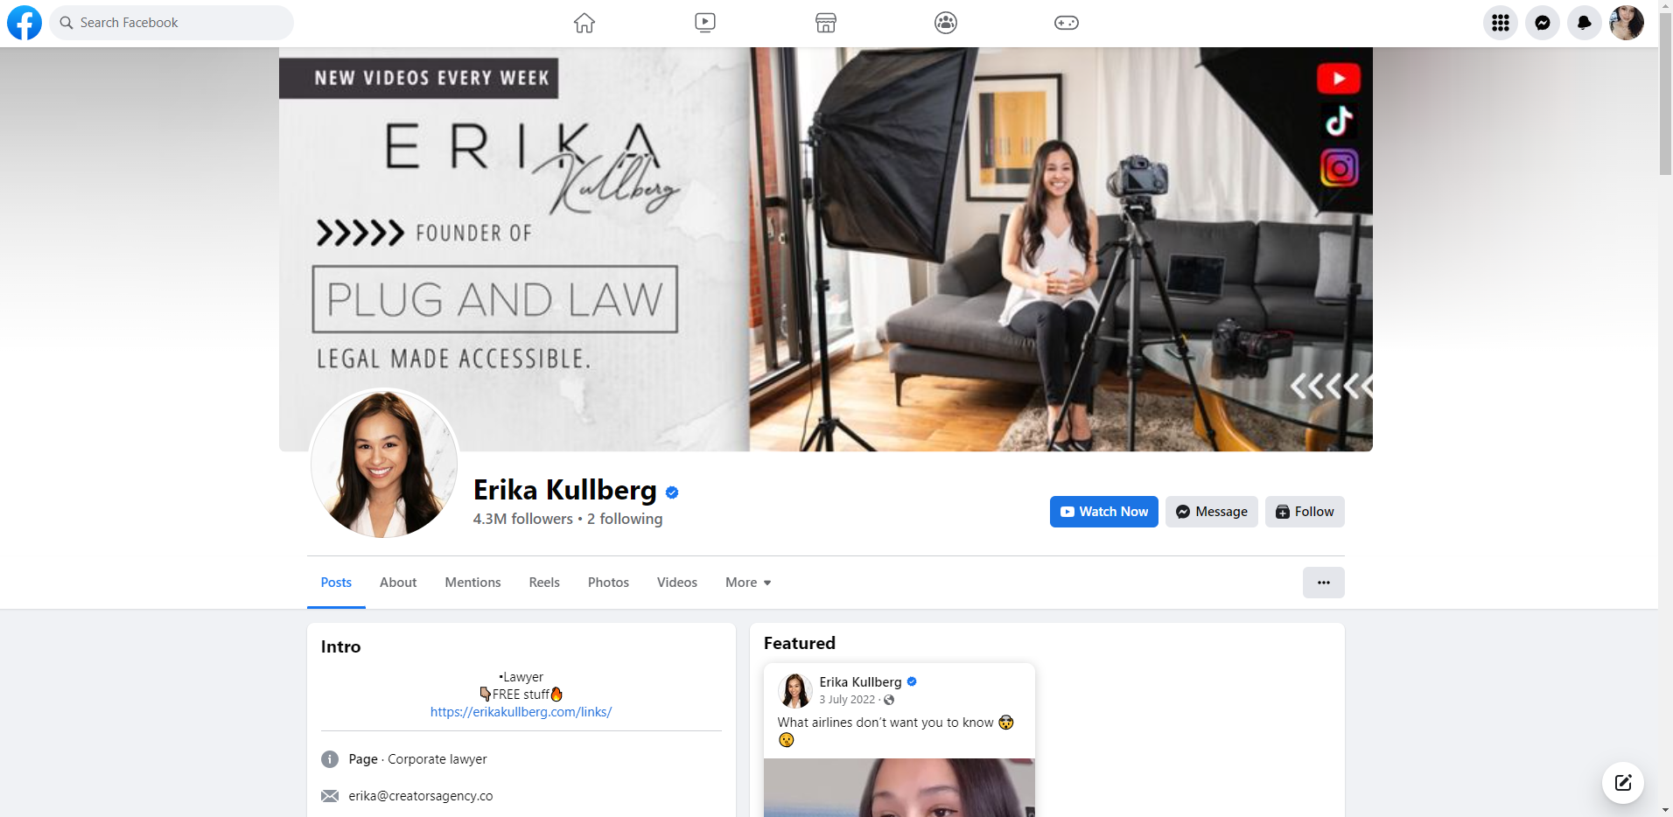View the 2 following list
This screenshot has width=1673, height=817.
tap(625, 519)
